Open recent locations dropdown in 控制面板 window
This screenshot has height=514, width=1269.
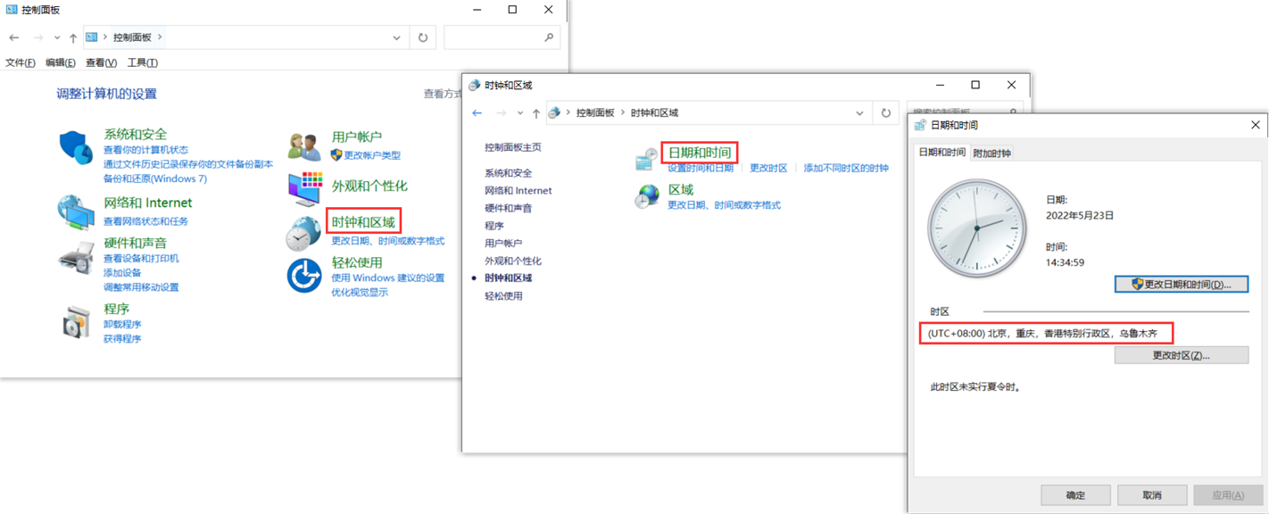[x=57, y=37]
